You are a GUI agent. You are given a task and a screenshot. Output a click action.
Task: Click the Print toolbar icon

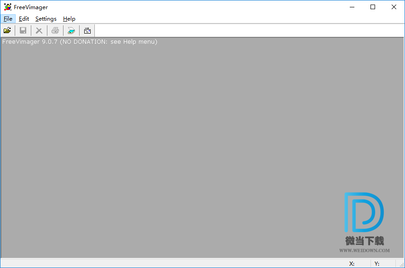click(55, 31)
